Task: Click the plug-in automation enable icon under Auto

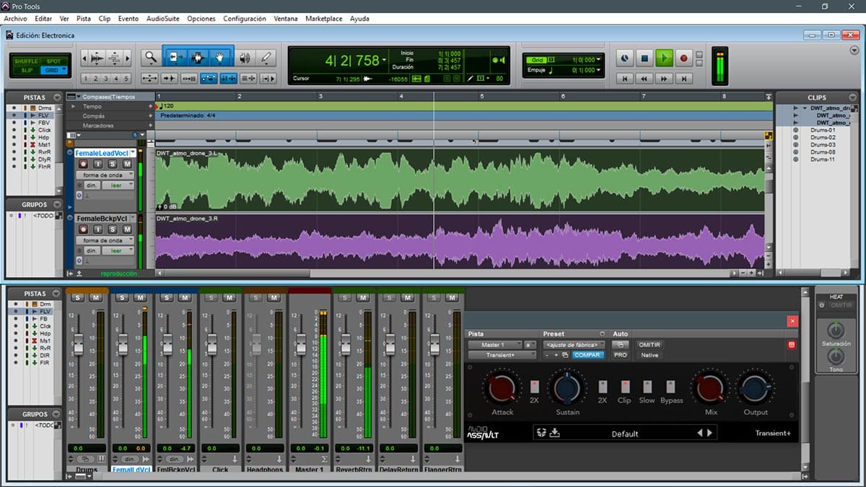Action: pos(621,345)
